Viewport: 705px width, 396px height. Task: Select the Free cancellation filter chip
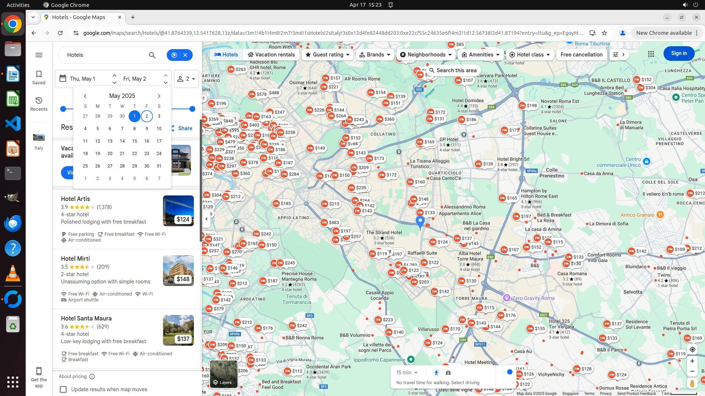pos(581,55)
